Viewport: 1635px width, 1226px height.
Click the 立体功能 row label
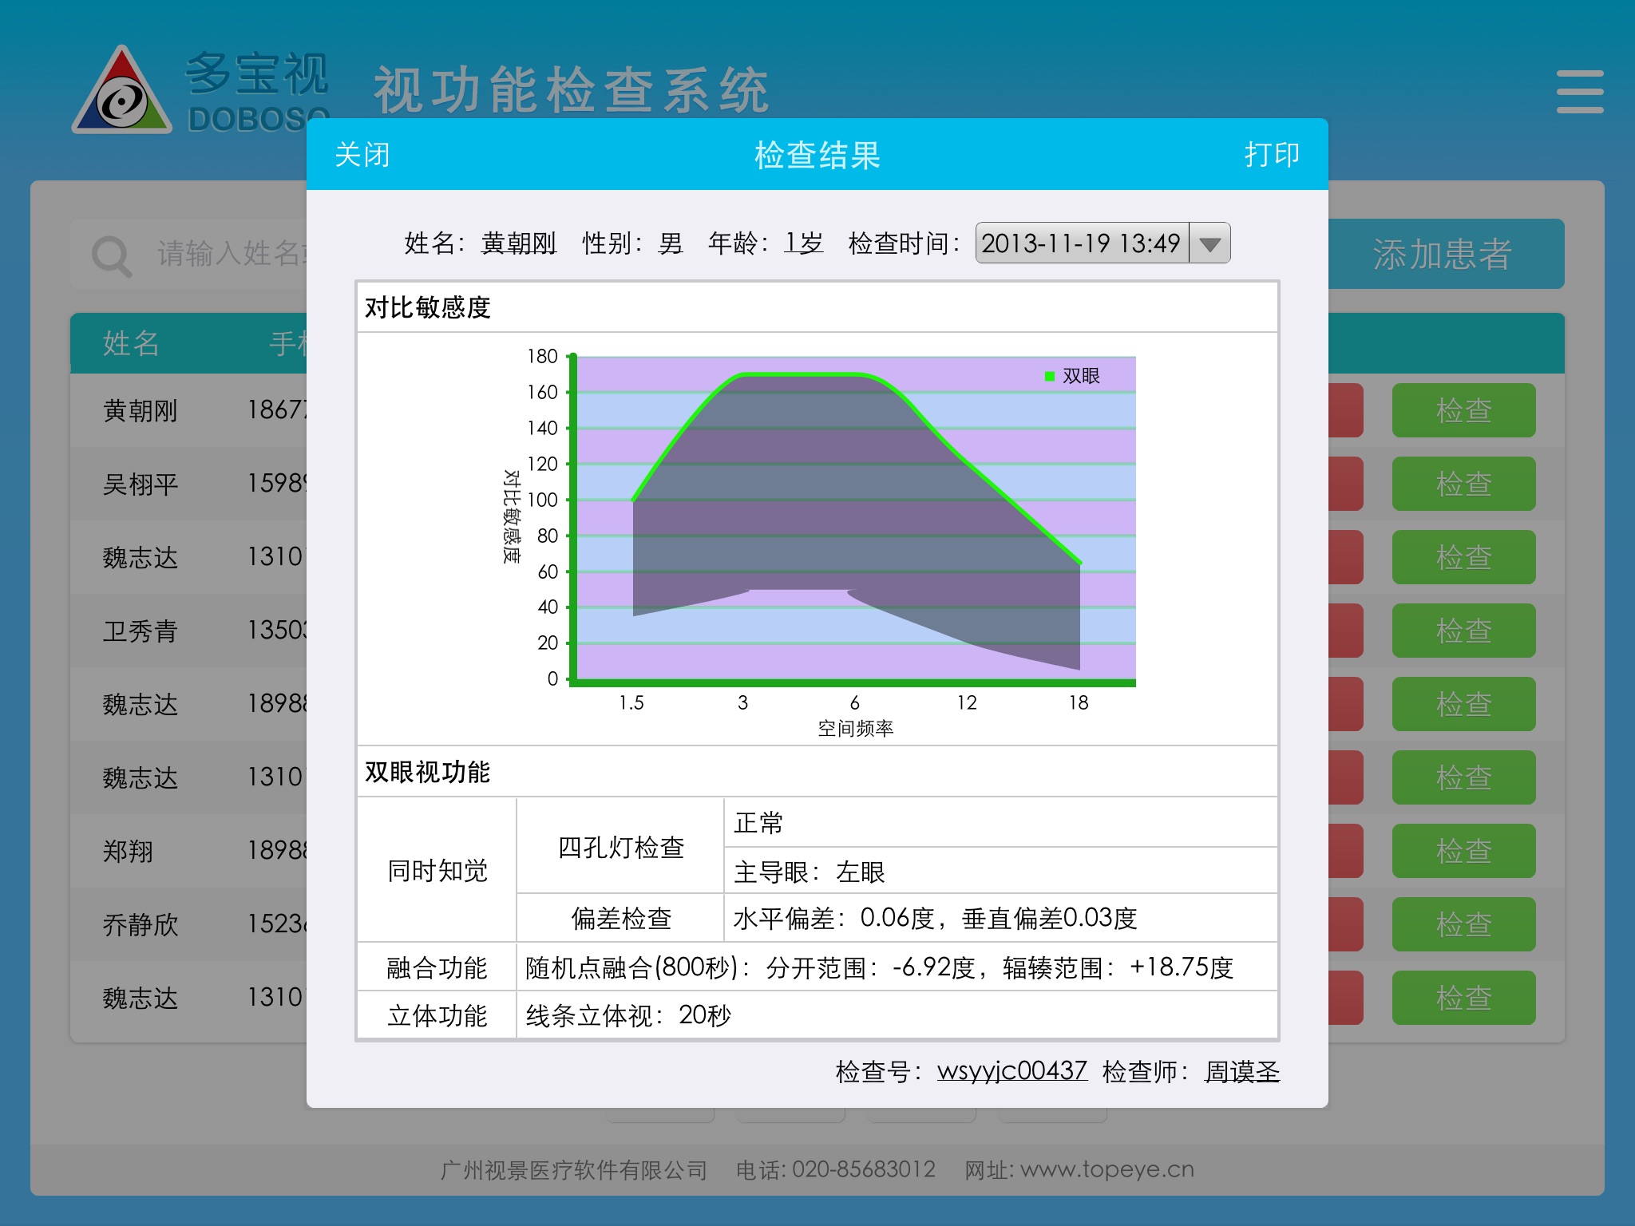click(437, 1015)
